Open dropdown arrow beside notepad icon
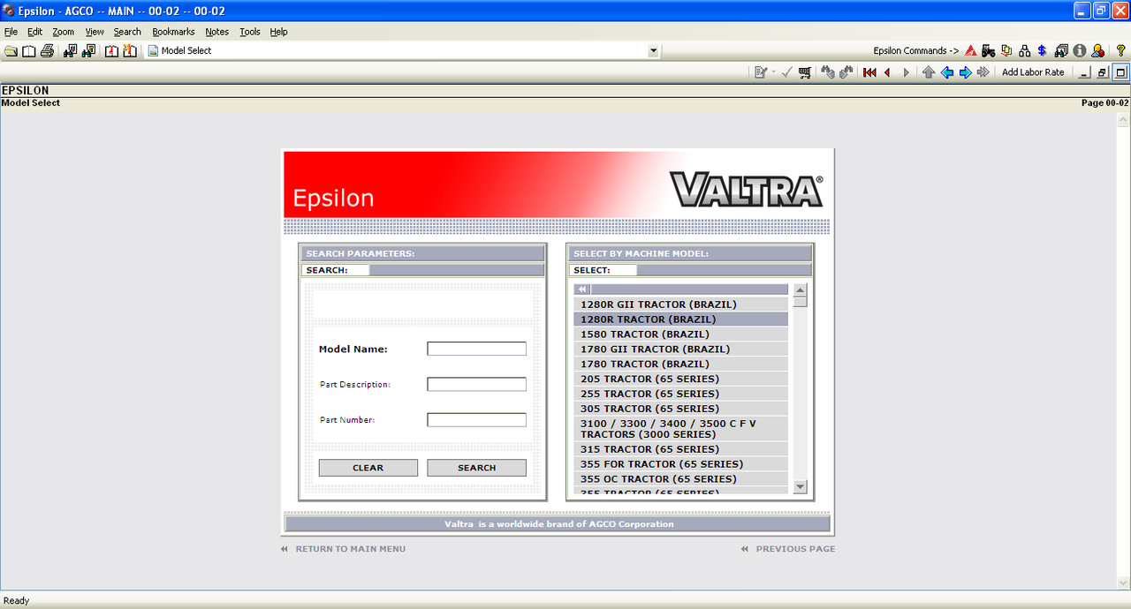Screen dimensions: 1131x609 (774, 72)
